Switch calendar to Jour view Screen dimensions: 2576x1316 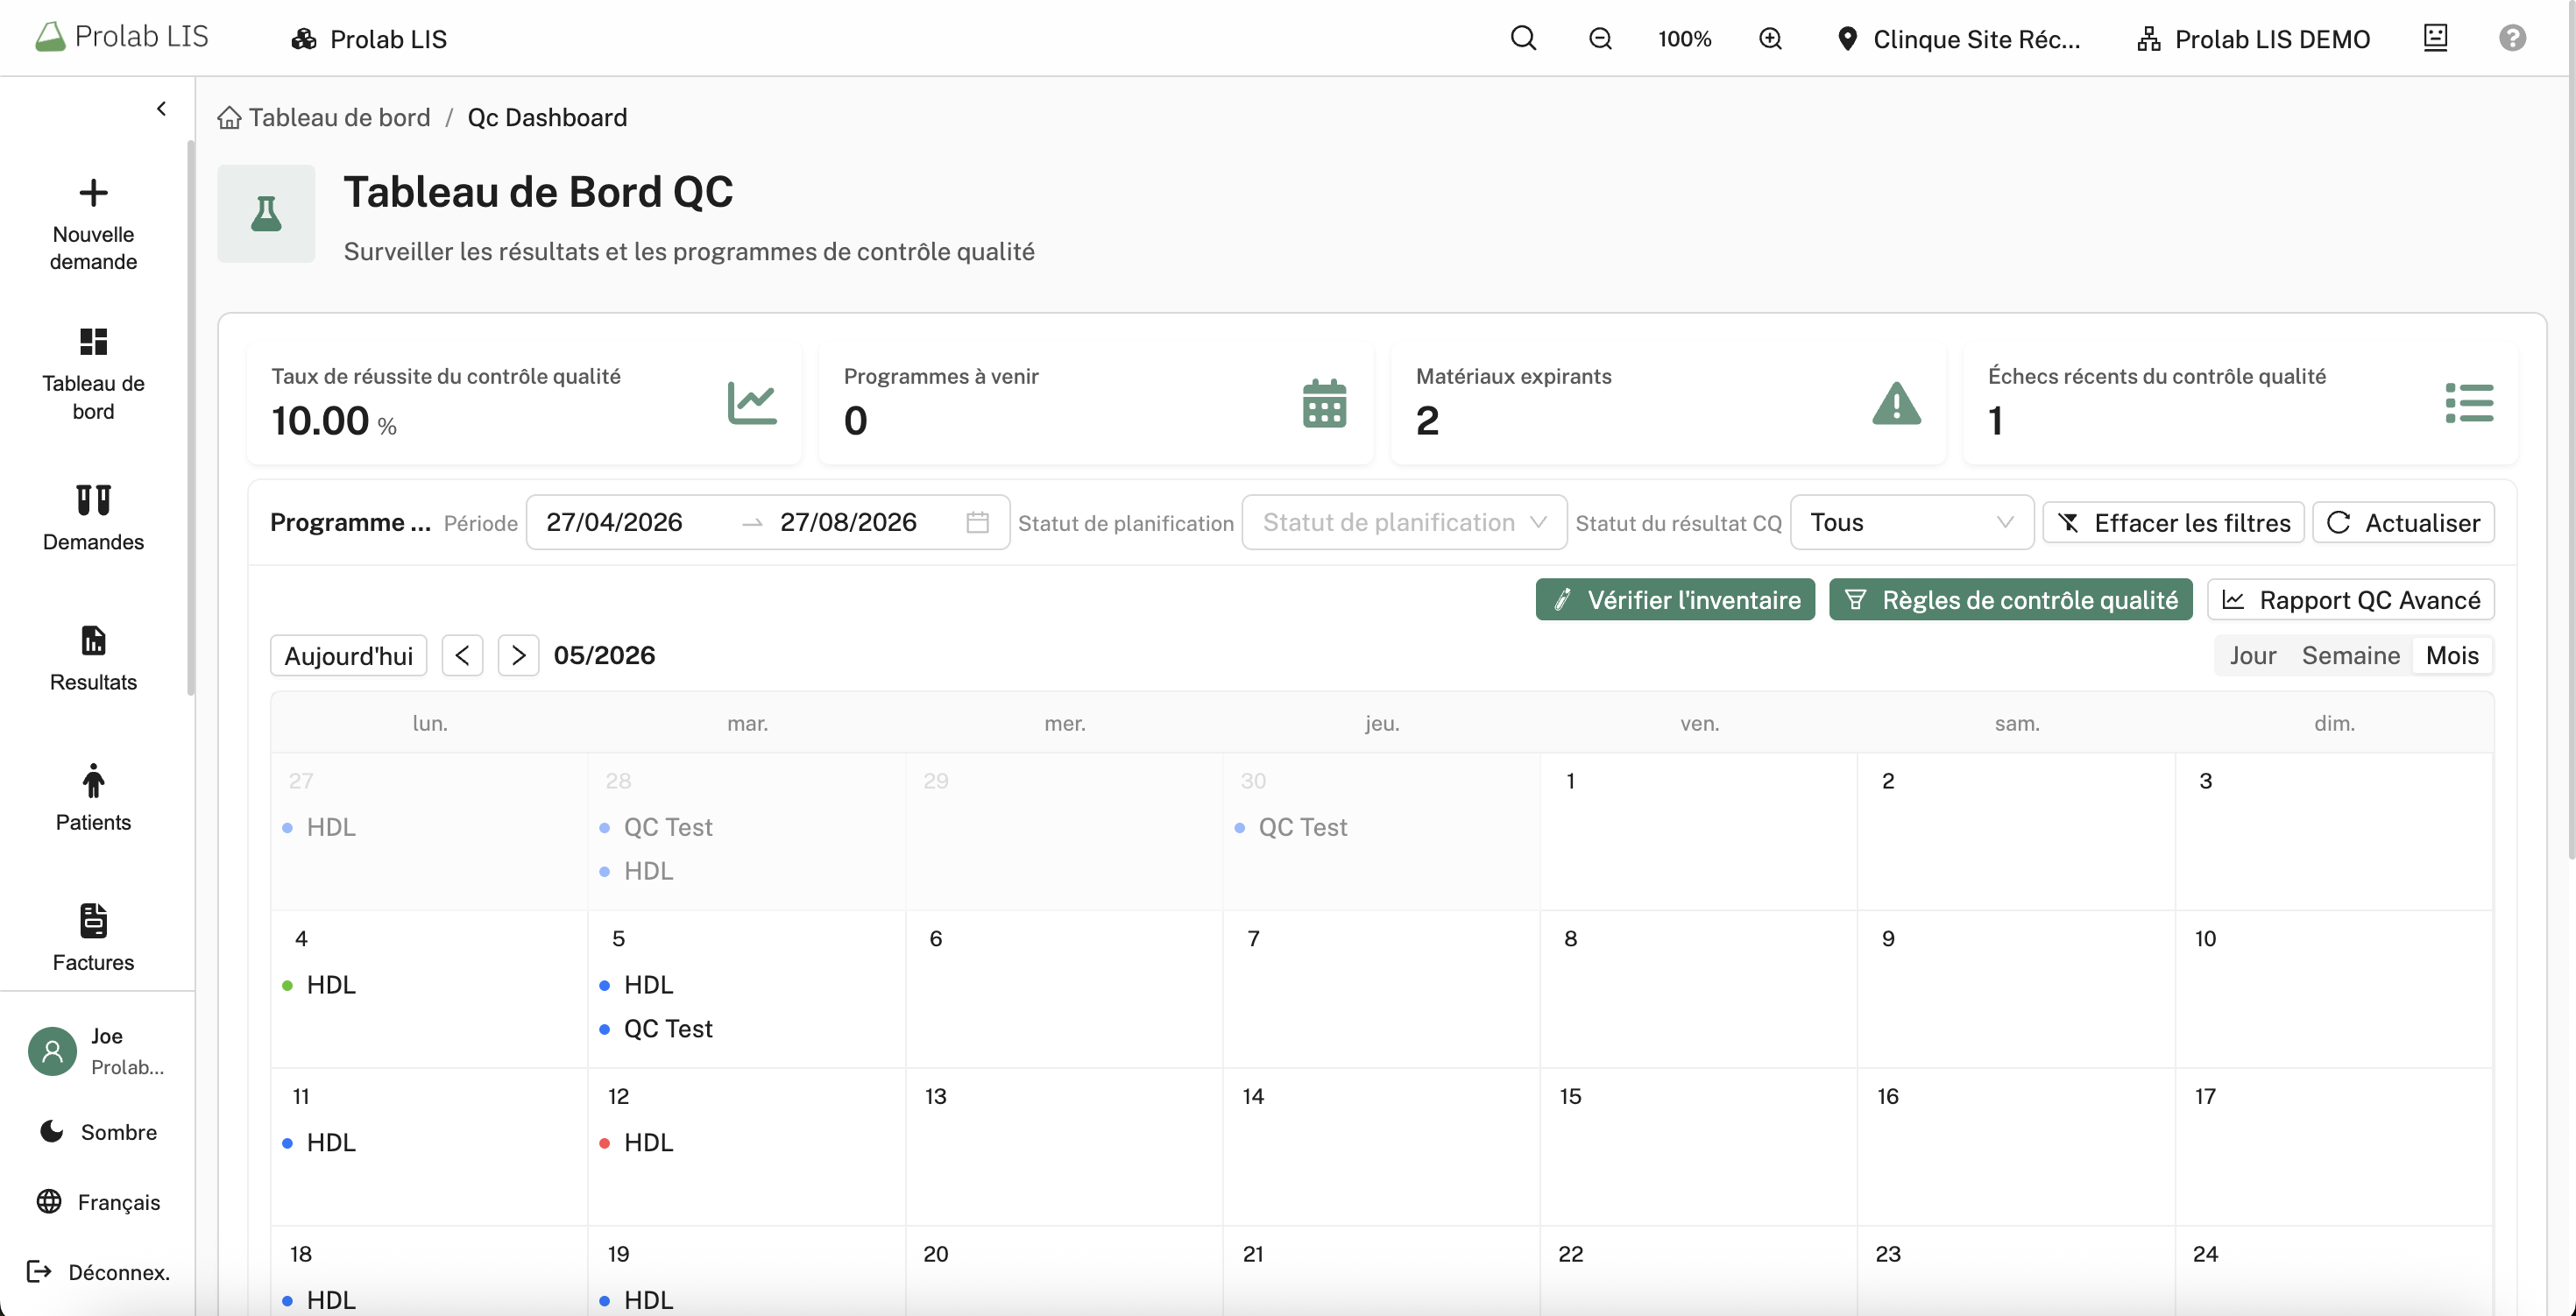2252,655
